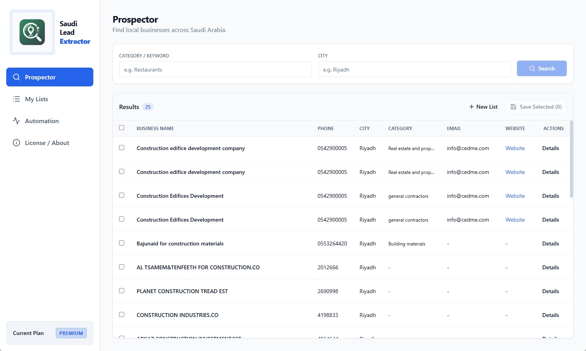Viewport: 586px width, 351px height.
Task: Click the My Lists list icon
Action: pyautogui.click(x=16, y=99)
